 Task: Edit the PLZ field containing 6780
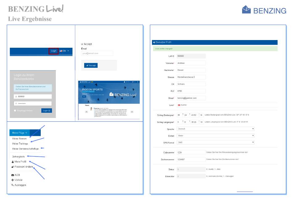coord(191,91)
